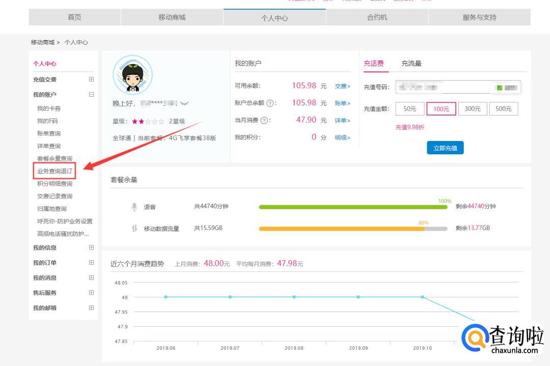Click the green voice minutes progress bar
This screenshot has width=550, height=366.
click(x=353, y=207)
